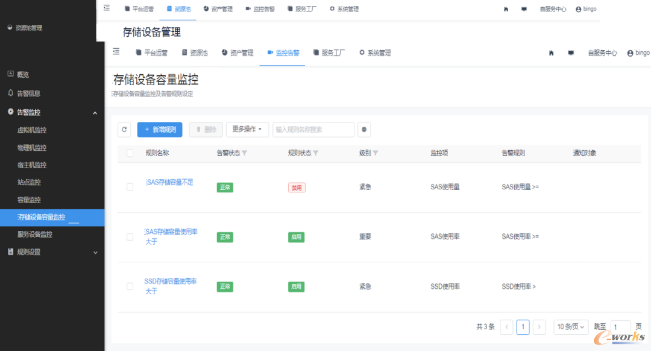
Task: Check the box for the SAS存储容量不足 row
Action: [130, 188]
